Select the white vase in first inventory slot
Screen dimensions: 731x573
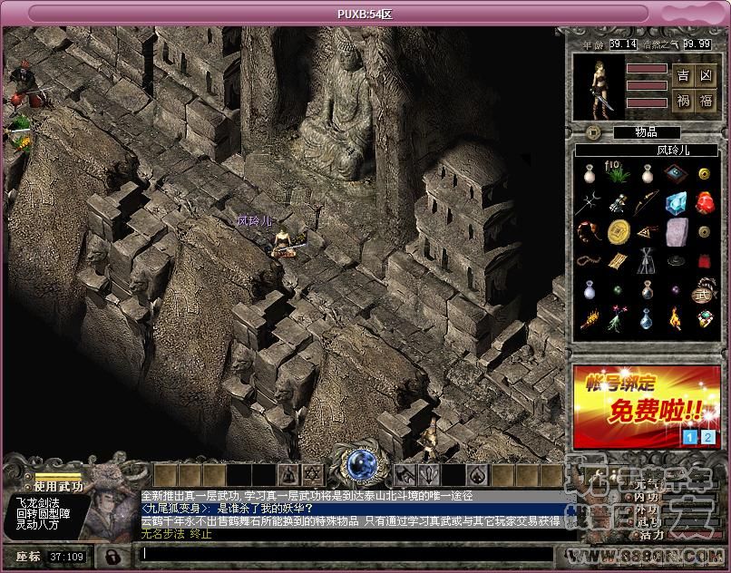tap(589, 173)
